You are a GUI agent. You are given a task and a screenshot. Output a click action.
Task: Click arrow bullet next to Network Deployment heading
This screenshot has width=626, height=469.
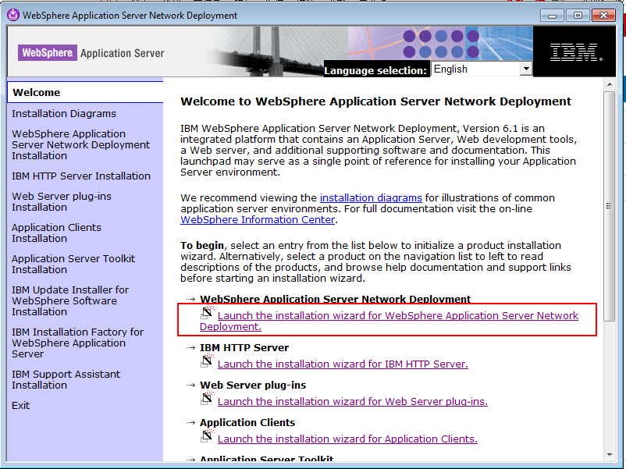(x=190, y=299)
